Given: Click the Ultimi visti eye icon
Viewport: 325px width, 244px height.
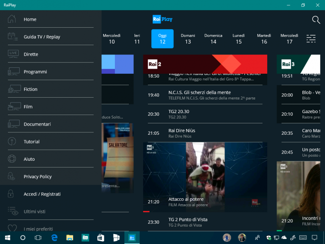Looking at the screenshot, I should point(13,211).
